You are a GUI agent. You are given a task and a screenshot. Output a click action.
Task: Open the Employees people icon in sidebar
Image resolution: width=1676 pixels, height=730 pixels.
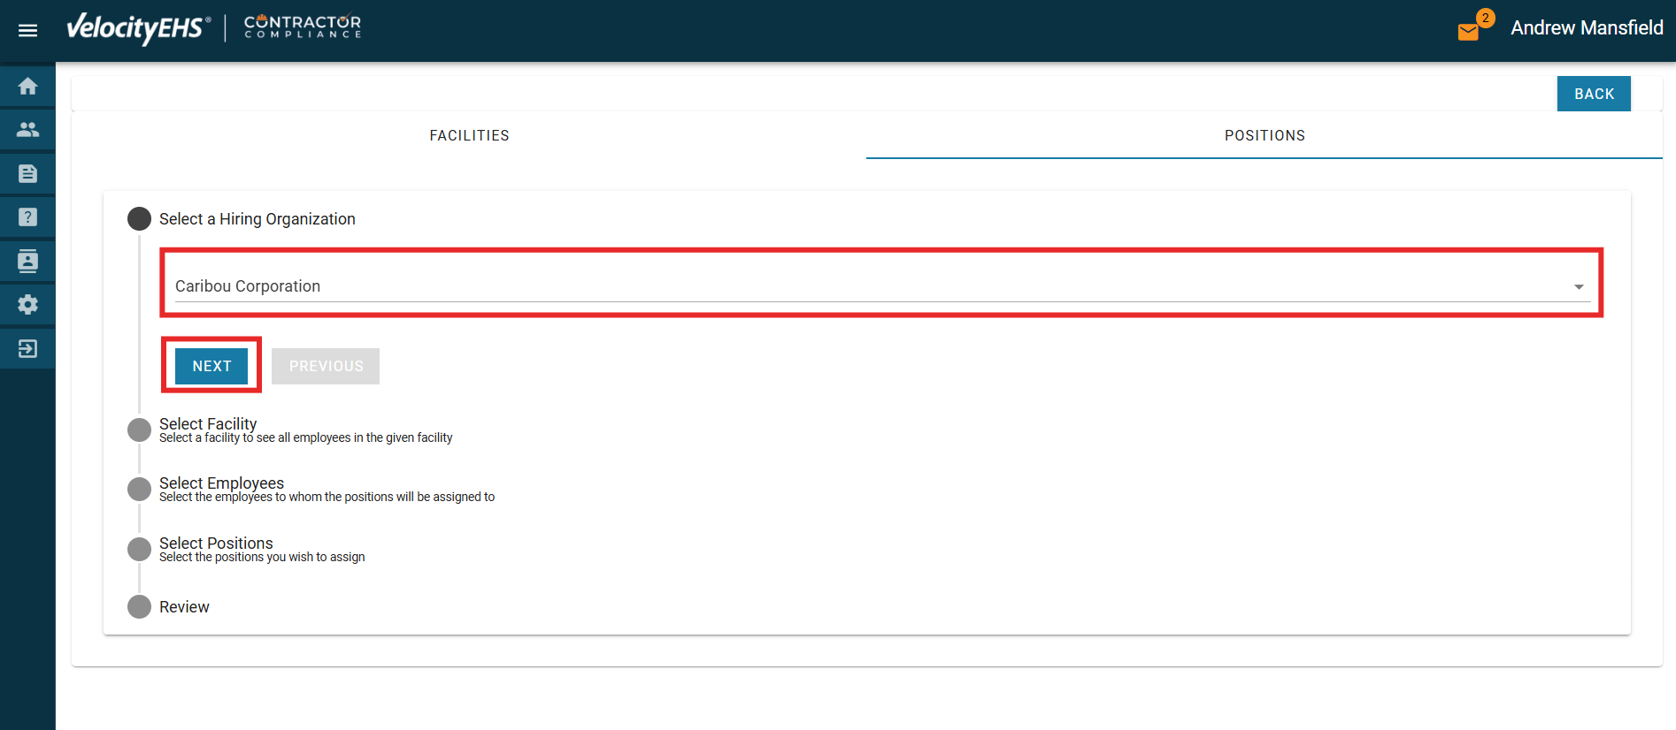[27, 130]
